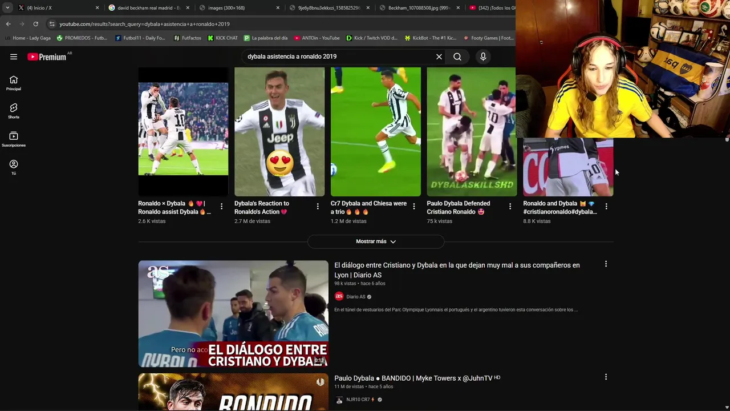Viewport: 730px width, 411px height.
Task: Open options for Dybala's Reaction short
Action: point(318,207)
